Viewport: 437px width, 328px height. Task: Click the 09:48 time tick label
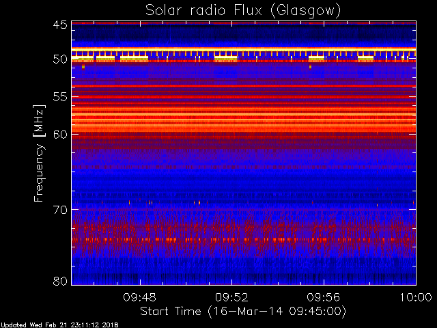point(139,297)
